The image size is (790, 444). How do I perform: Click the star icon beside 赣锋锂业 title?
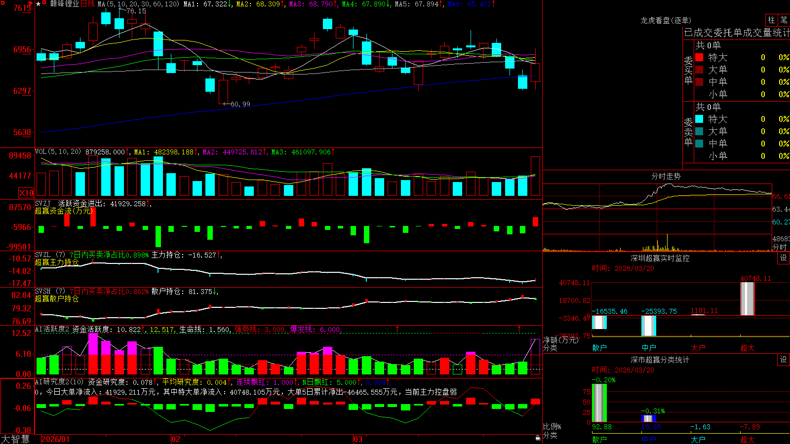point(38,4)
